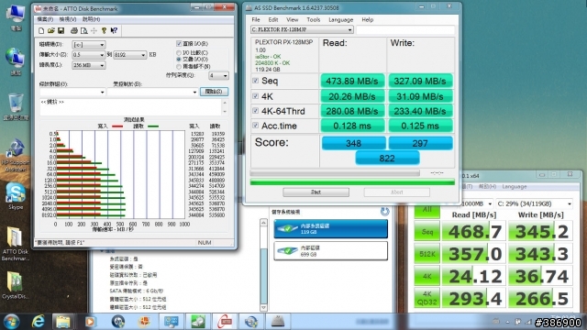
Task: Click the Windows Start orb
Action: (x=11, y=322)
